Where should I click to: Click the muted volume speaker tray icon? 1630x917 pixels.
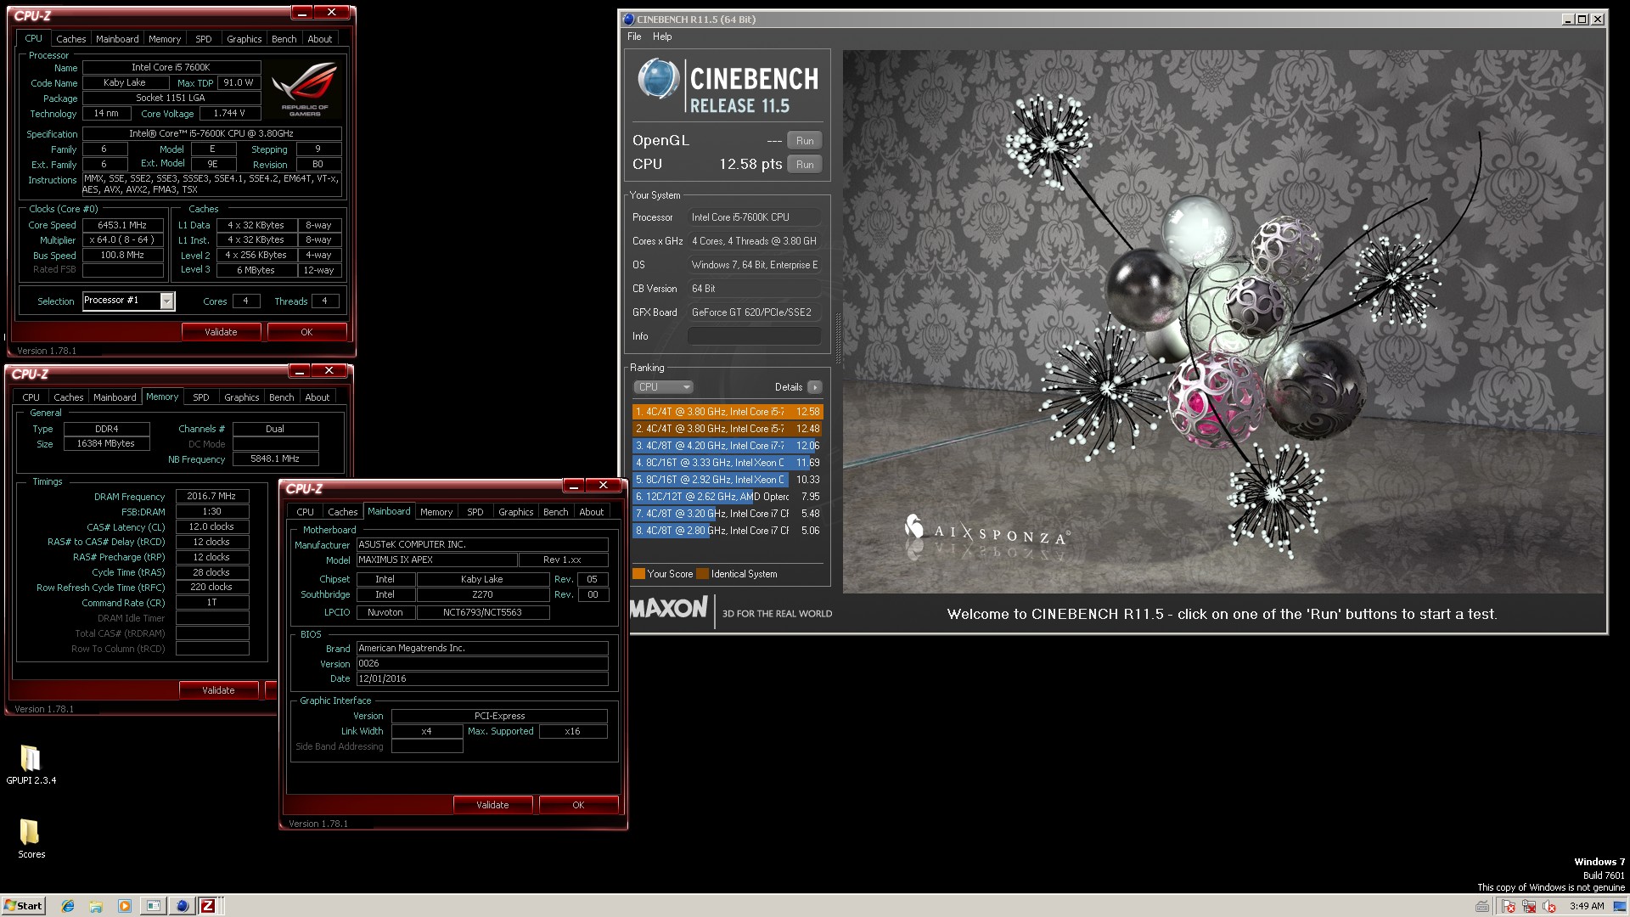pyautogui.click(x=1549, y=906)
